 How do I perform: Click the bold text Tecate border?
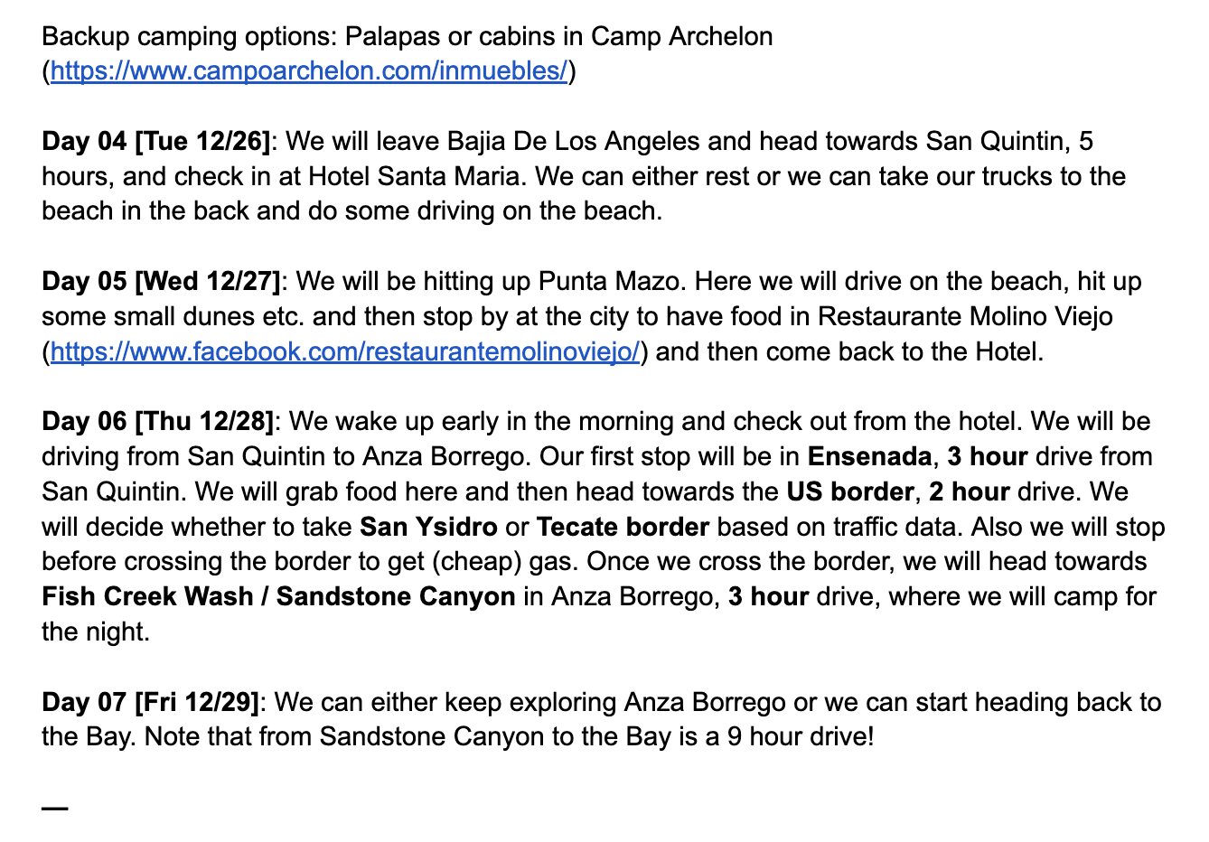(623, 528)
